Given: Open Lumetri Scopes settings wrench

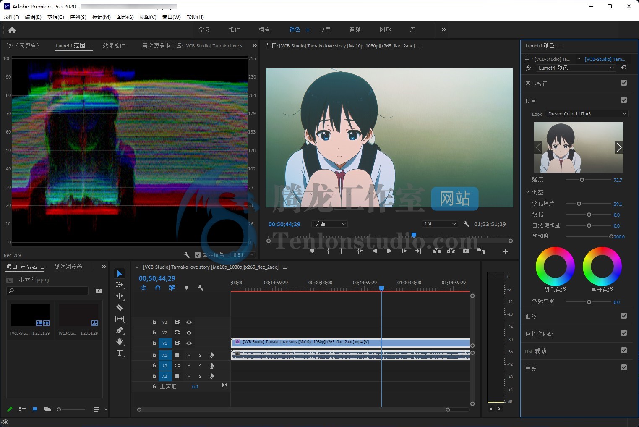Looking at the screenshot, I should coord(187,255).
